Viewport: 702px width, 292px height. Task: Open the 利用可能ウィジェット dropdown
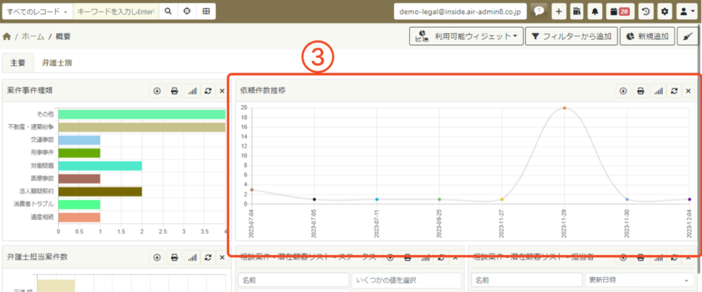[x=465, y=36]
